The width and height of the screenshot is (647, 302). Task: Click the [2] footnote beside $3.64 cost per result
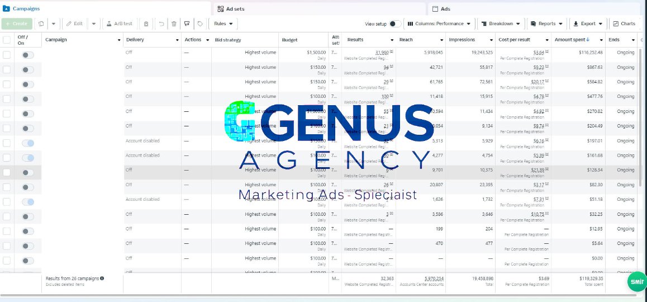click(547, 51)
